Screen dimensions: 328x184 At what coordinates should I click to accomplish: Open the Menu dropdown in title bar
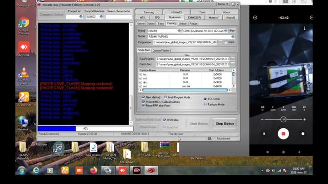(x=222, y=4)
